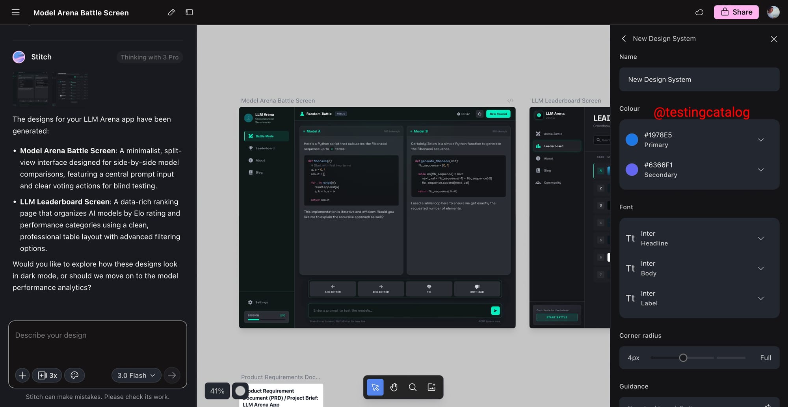Click the pencil icon to rename project
788x407 pixels.
pos(171,12)
